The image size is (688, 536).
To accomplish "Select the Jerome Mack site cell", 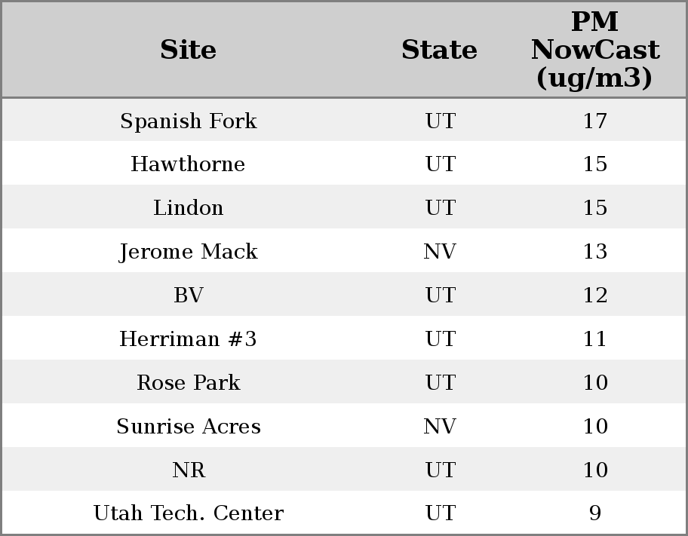I will click(x=188, y=252).
